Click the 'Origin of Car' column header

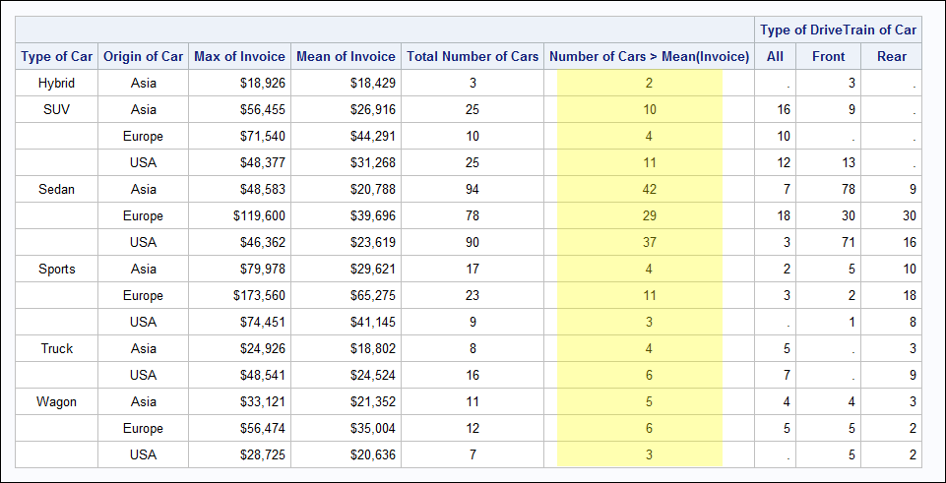click(x=144, y=56)
